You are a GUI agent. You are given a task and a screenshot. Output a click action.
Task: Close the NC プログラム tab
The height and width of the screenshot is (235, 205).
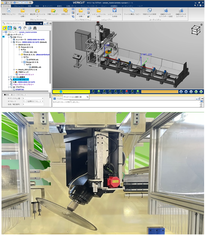[41, 23]
